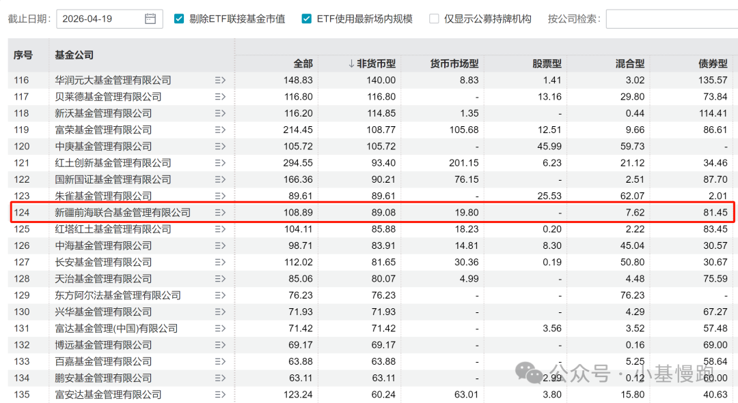Viewport: 738px width, 403px height.
Task: Select company name 红土创新基金管理有限公司
Action: [113, 163]
